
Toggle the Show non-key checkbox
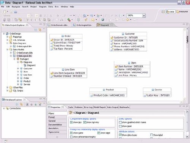coord(84,122)
